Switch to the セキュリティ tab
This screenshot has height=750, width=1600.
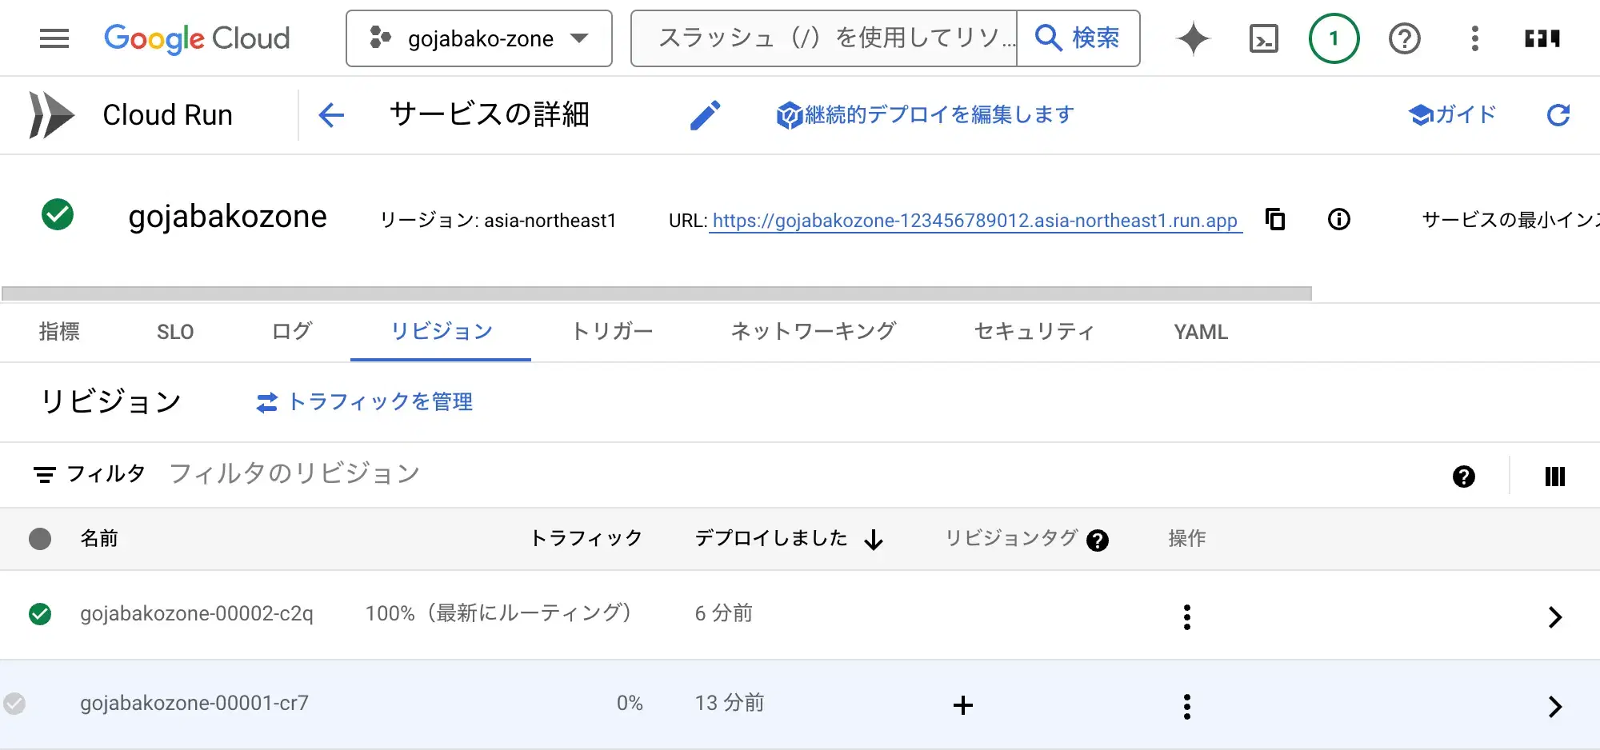(x=1034, y=332)
